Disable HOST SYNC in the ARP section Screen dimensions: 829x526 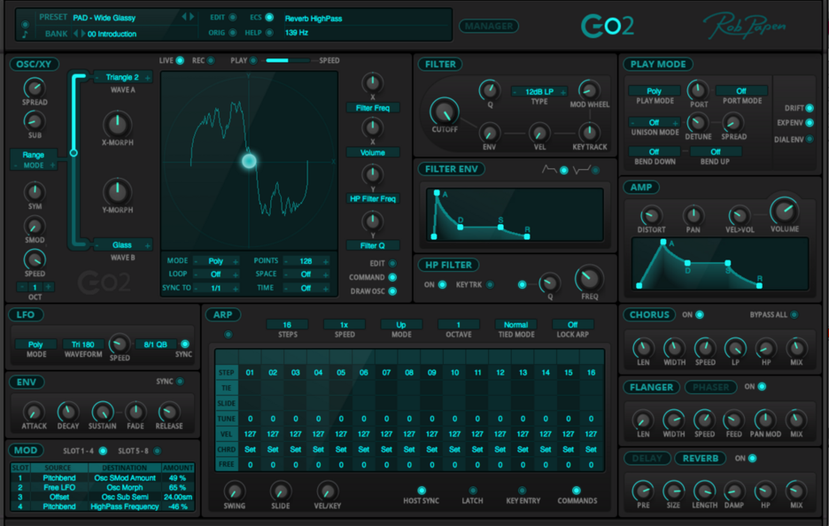point(422,490)
